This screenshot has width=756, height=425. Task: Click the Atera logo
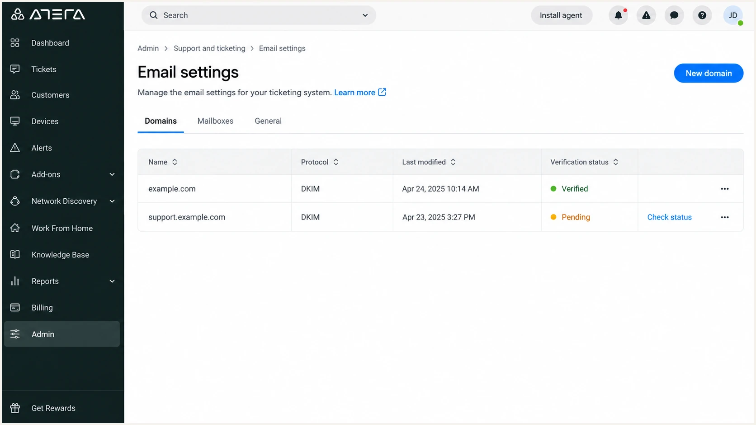48,14
